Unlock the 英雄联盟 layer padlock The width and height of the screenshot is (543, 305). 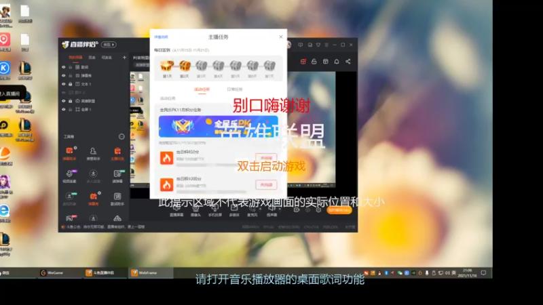(71, 101)
